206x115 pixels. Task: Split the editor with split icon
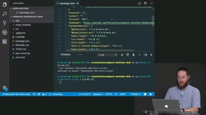click(x=145, y=3)
